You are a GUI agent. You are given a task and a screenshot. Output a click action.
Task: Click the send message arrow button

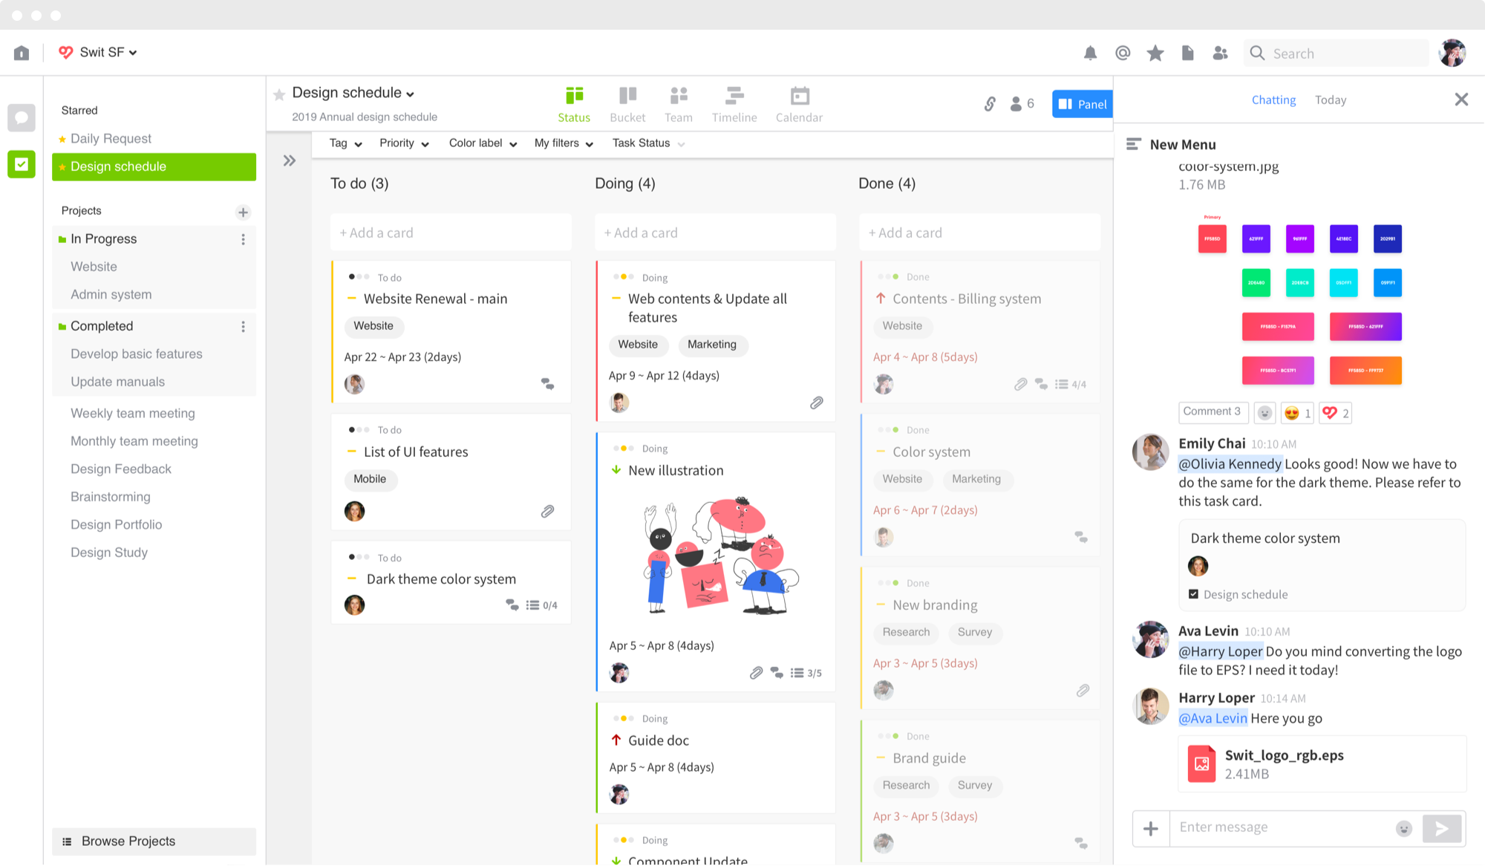(1441, 828)
